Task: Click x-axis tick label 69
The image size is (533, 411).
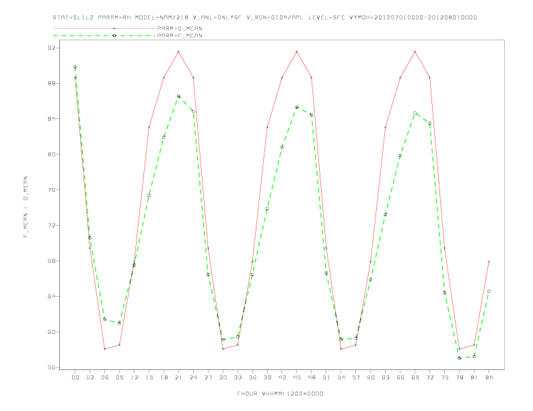Action: tap(415, 377)
